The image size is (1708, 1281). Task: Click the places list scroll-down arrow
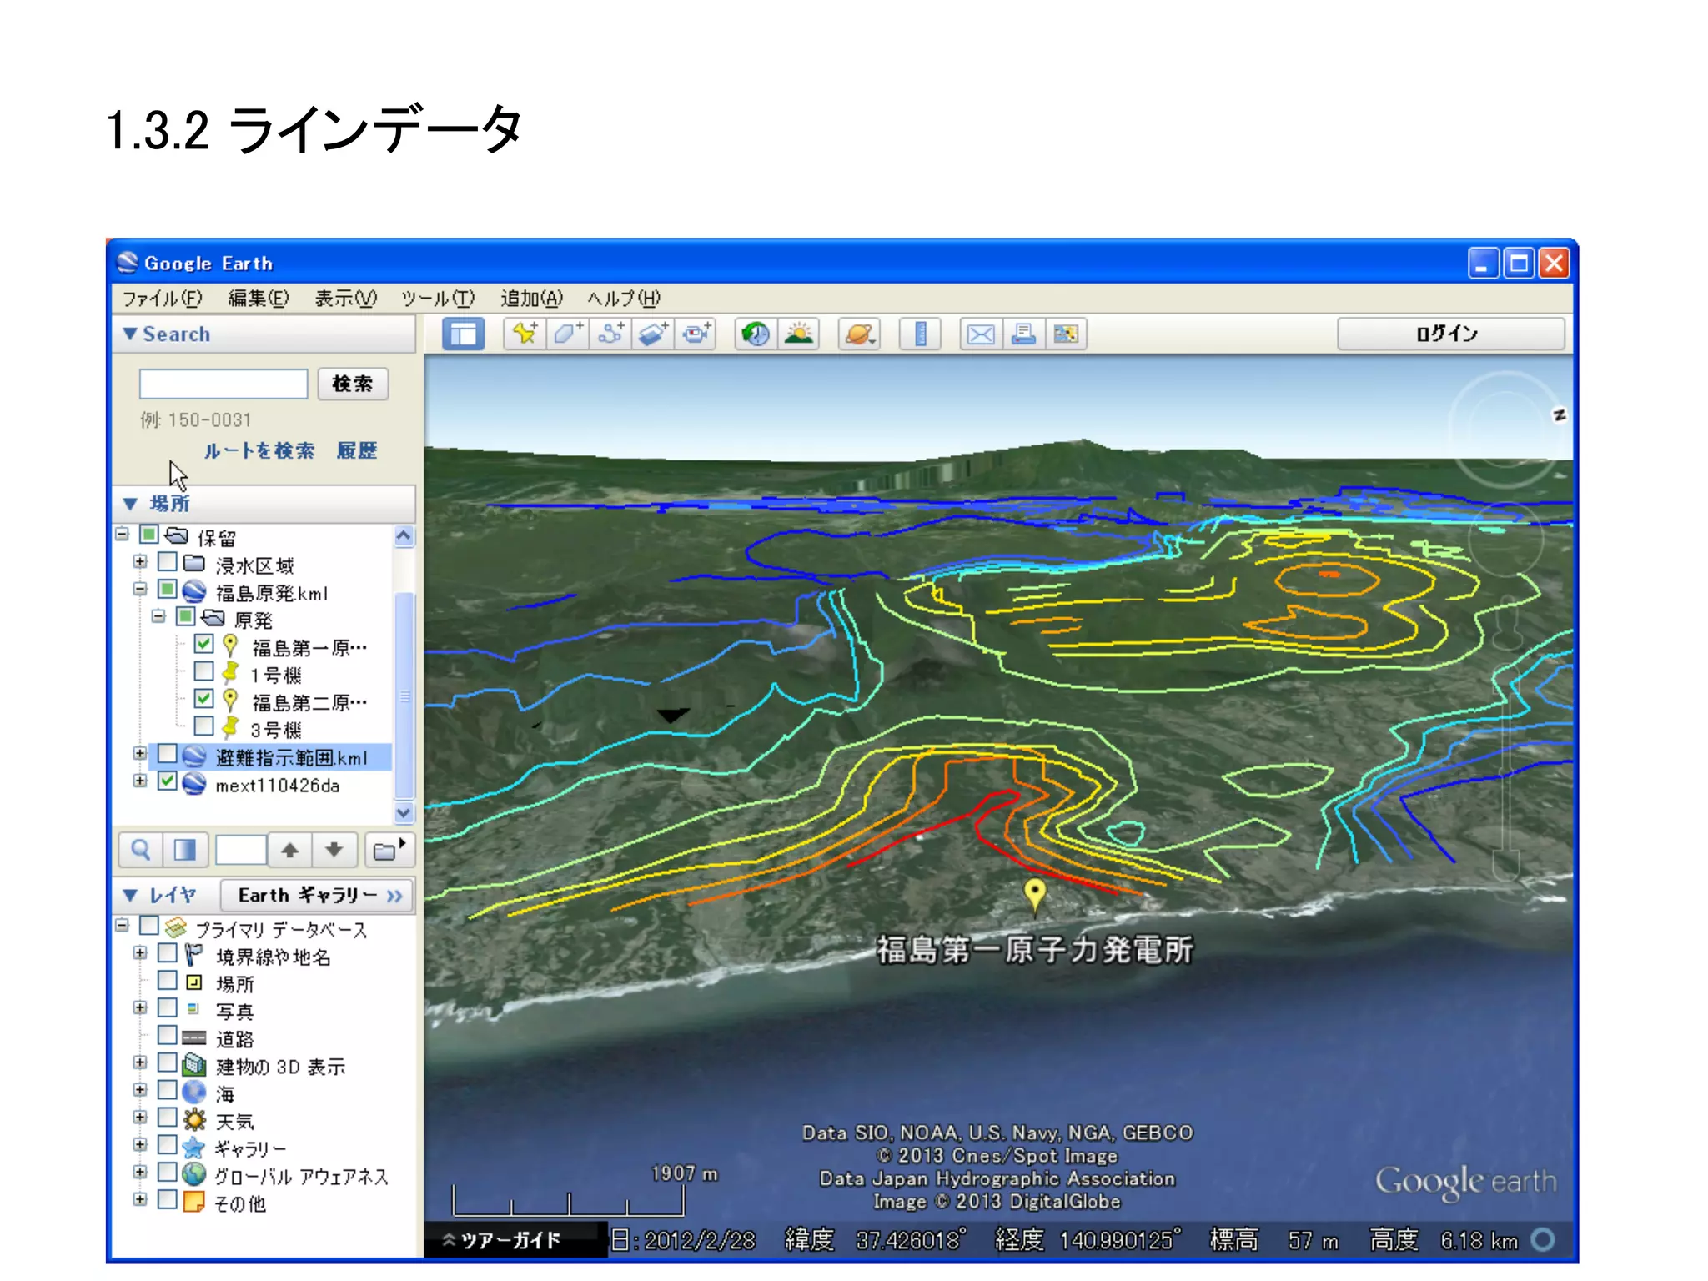pyautogui.click(x=404, y=812)
